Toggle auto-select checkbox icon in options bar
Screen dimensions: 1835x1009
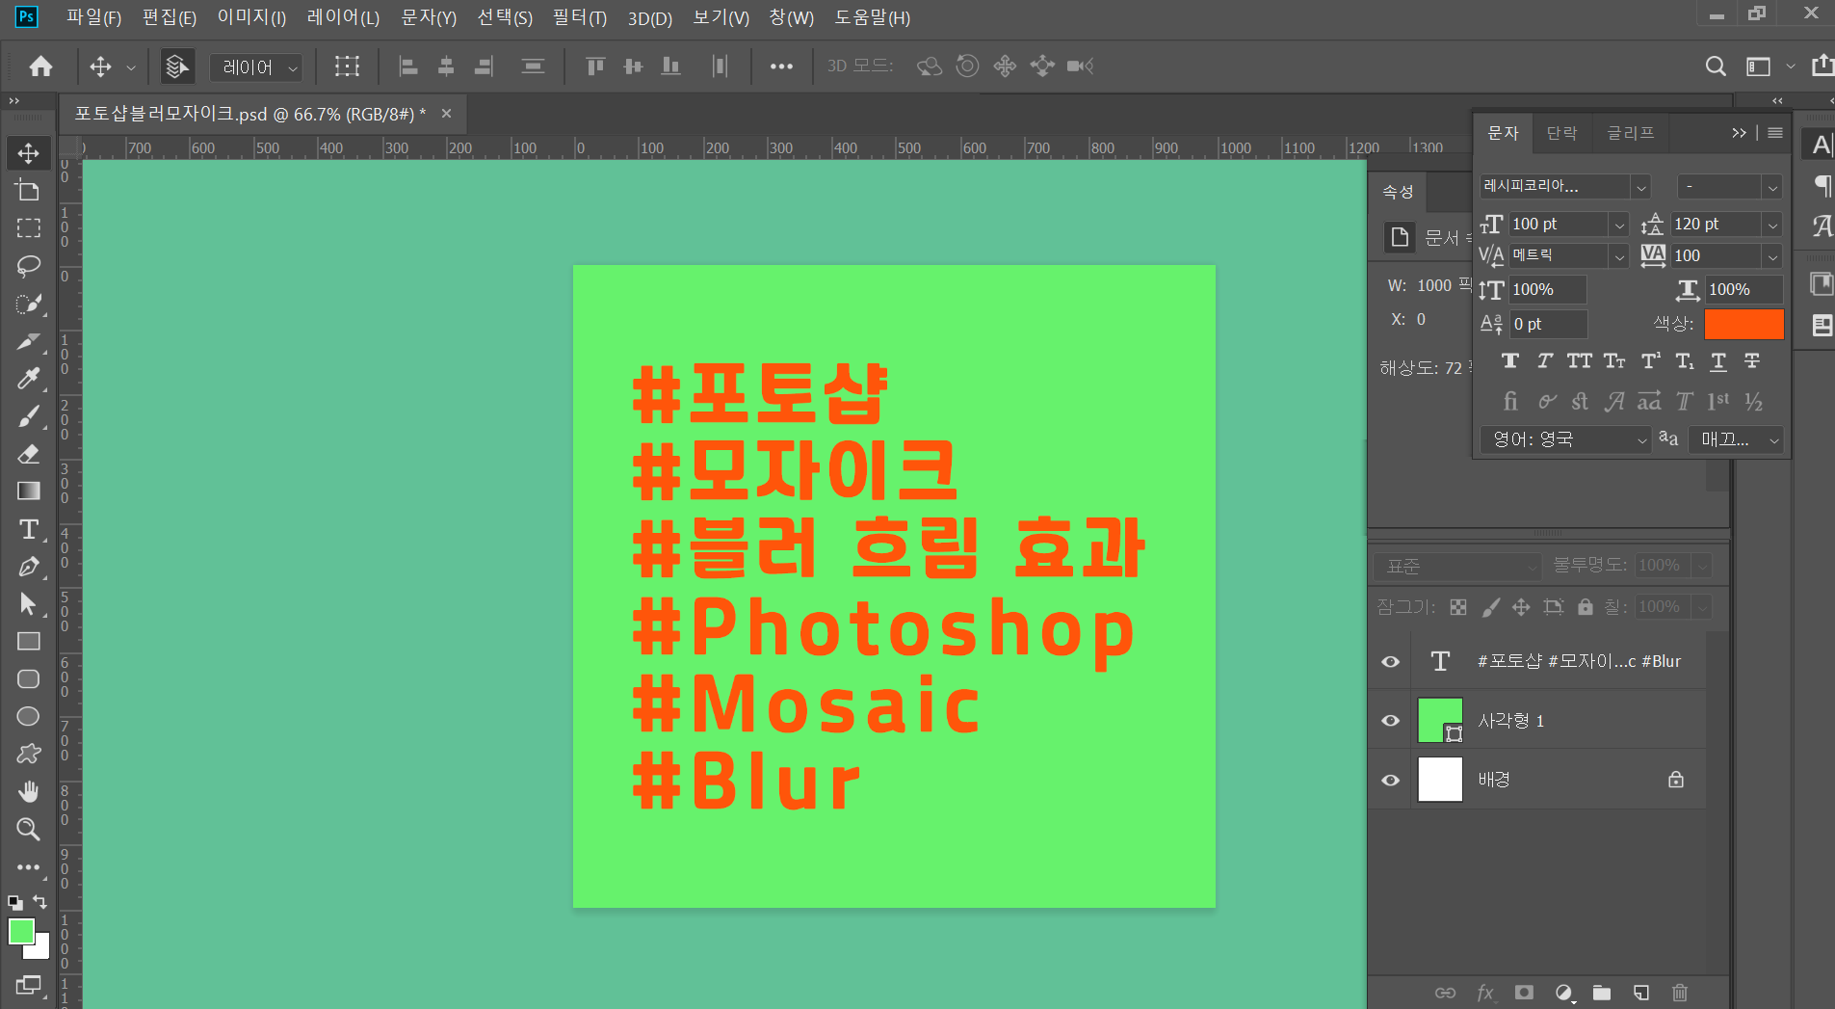click(x=177, y=66)
